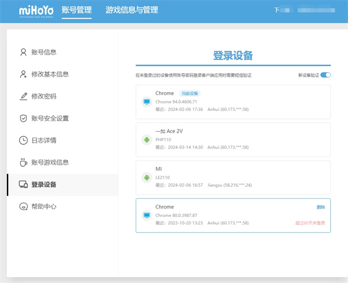Click the 帮助中心 chat icon
Viewport: 348px width, 283px height.
click(23, 206)
